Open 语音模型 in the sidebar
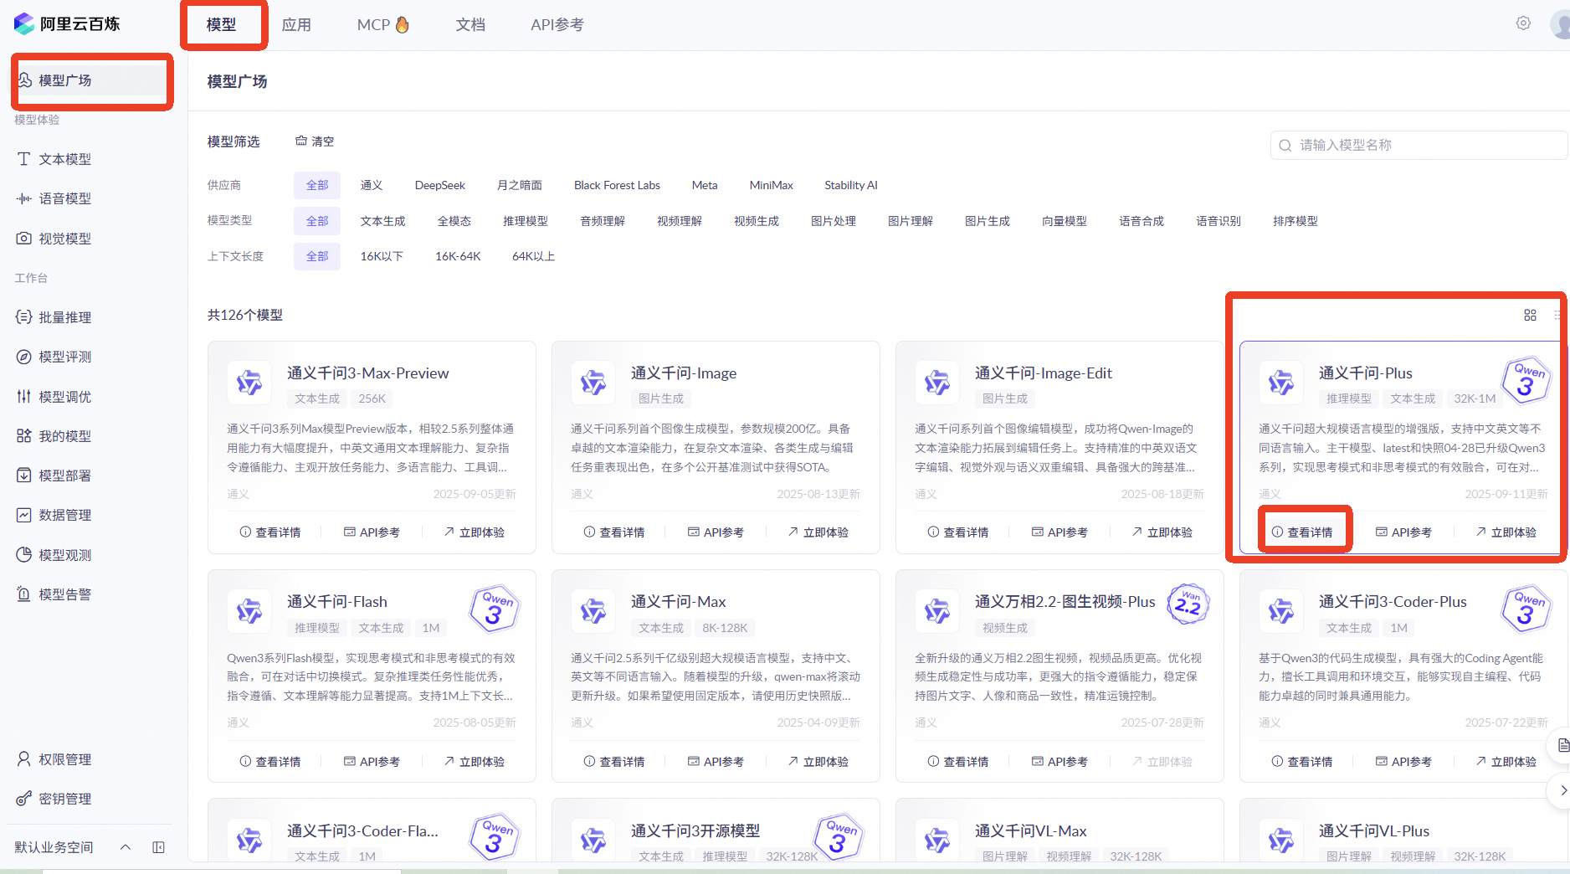This screenshot has height=874, width=1570. pos(64,198)
